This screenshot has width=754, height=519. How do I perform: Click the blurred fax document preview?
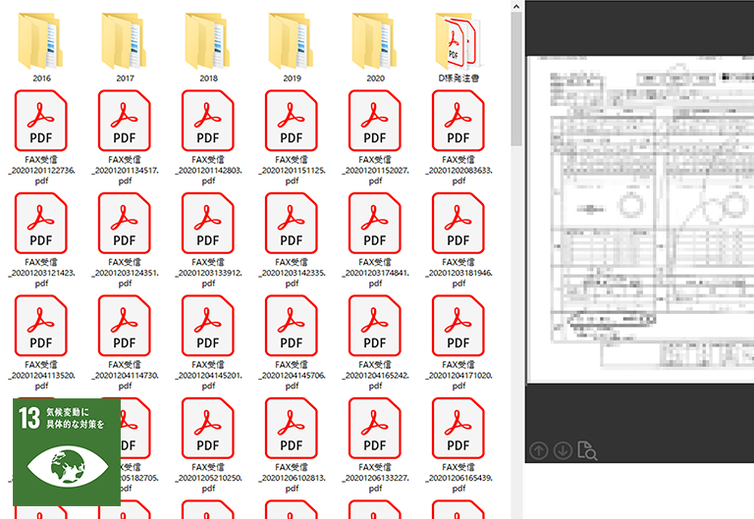coord(640,220)
